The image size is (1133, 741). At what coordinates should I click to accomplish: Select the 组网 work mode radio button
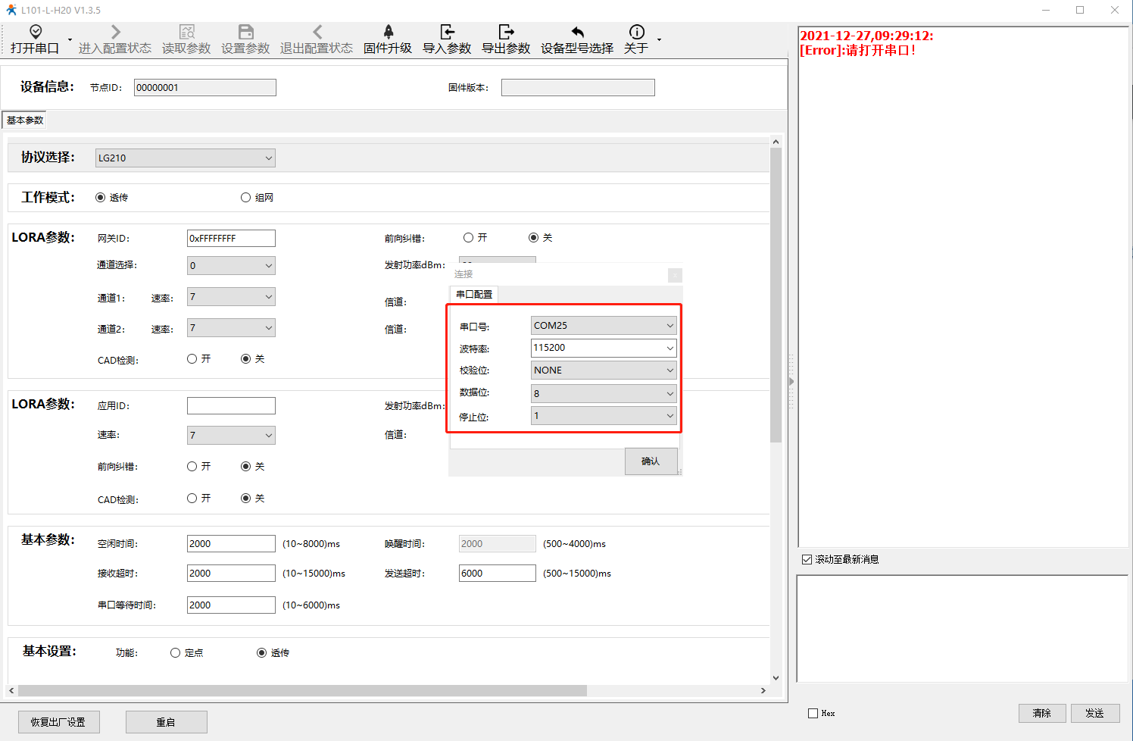[x=245, y=198]
